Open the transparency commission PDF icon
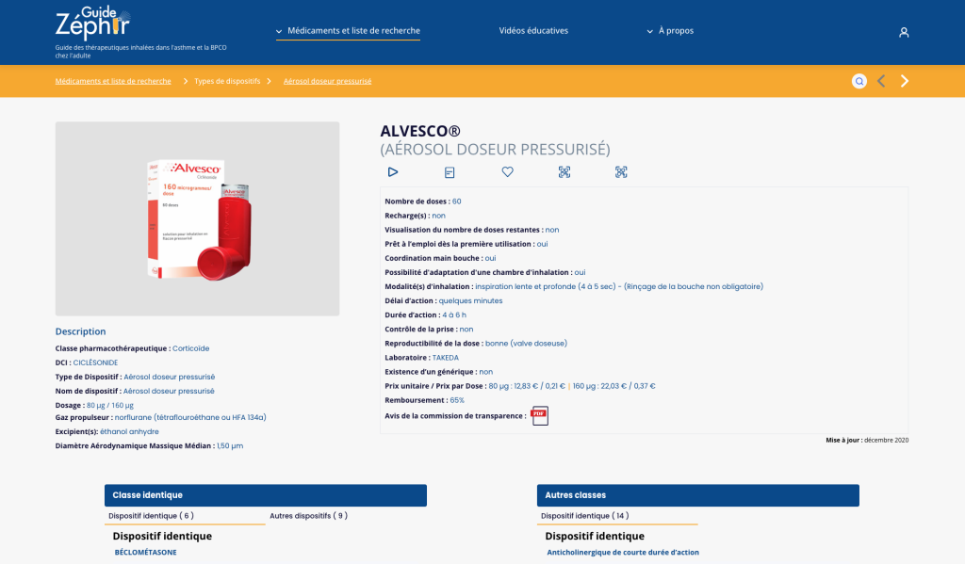 coord(539,415)
